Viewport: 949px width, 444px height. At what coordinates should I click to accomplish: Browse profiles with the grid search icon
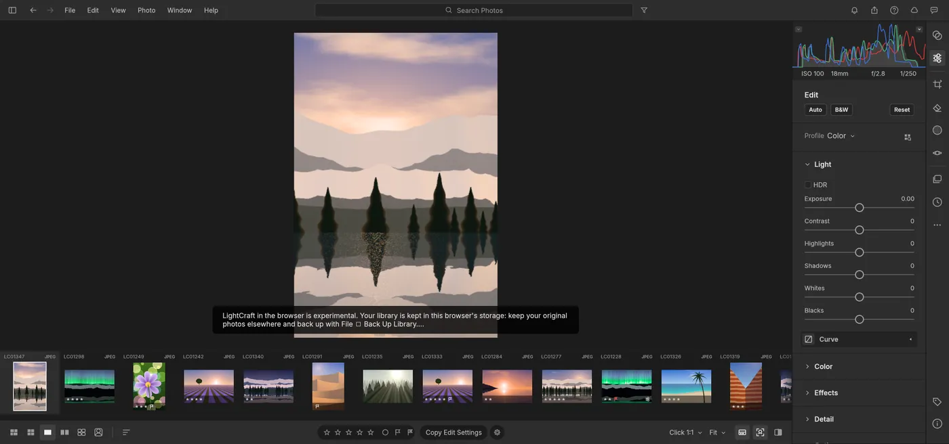[x=908, y=137]
